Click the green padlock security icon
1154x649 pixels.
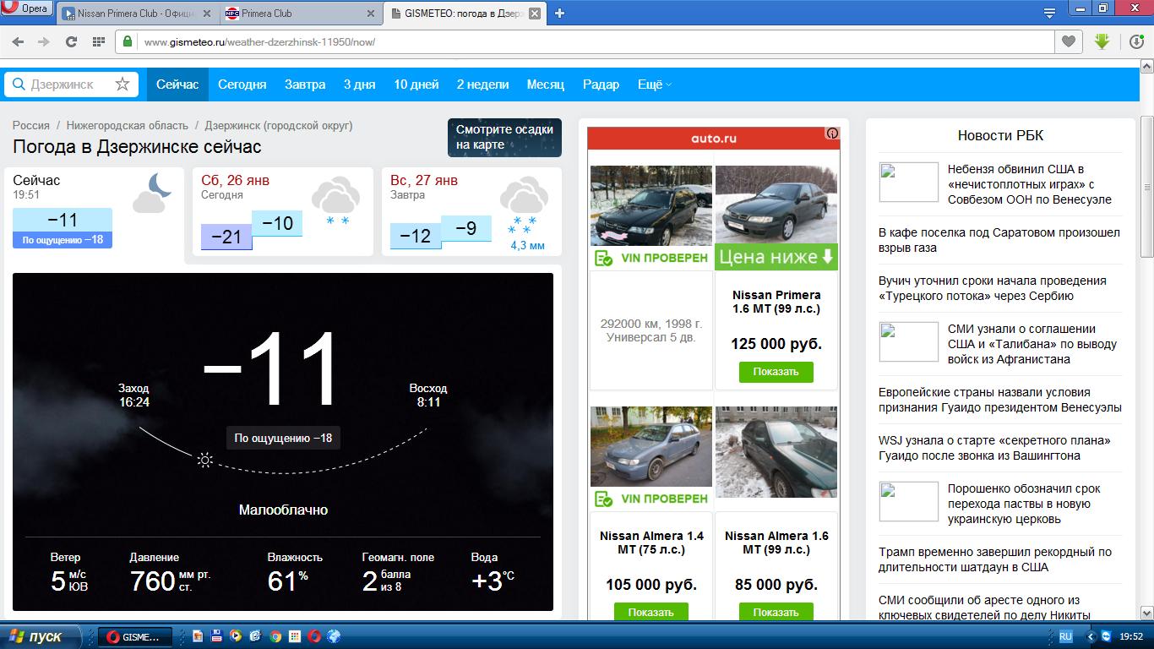tap(128, 41)
